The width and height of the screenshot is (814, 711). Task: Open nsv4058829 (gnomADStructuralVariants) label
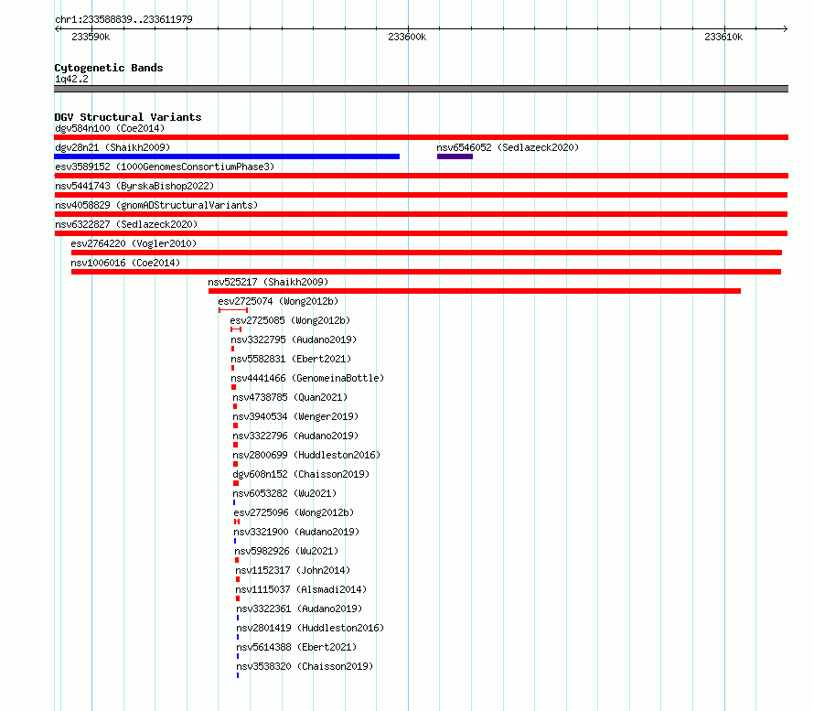[156, 205]
